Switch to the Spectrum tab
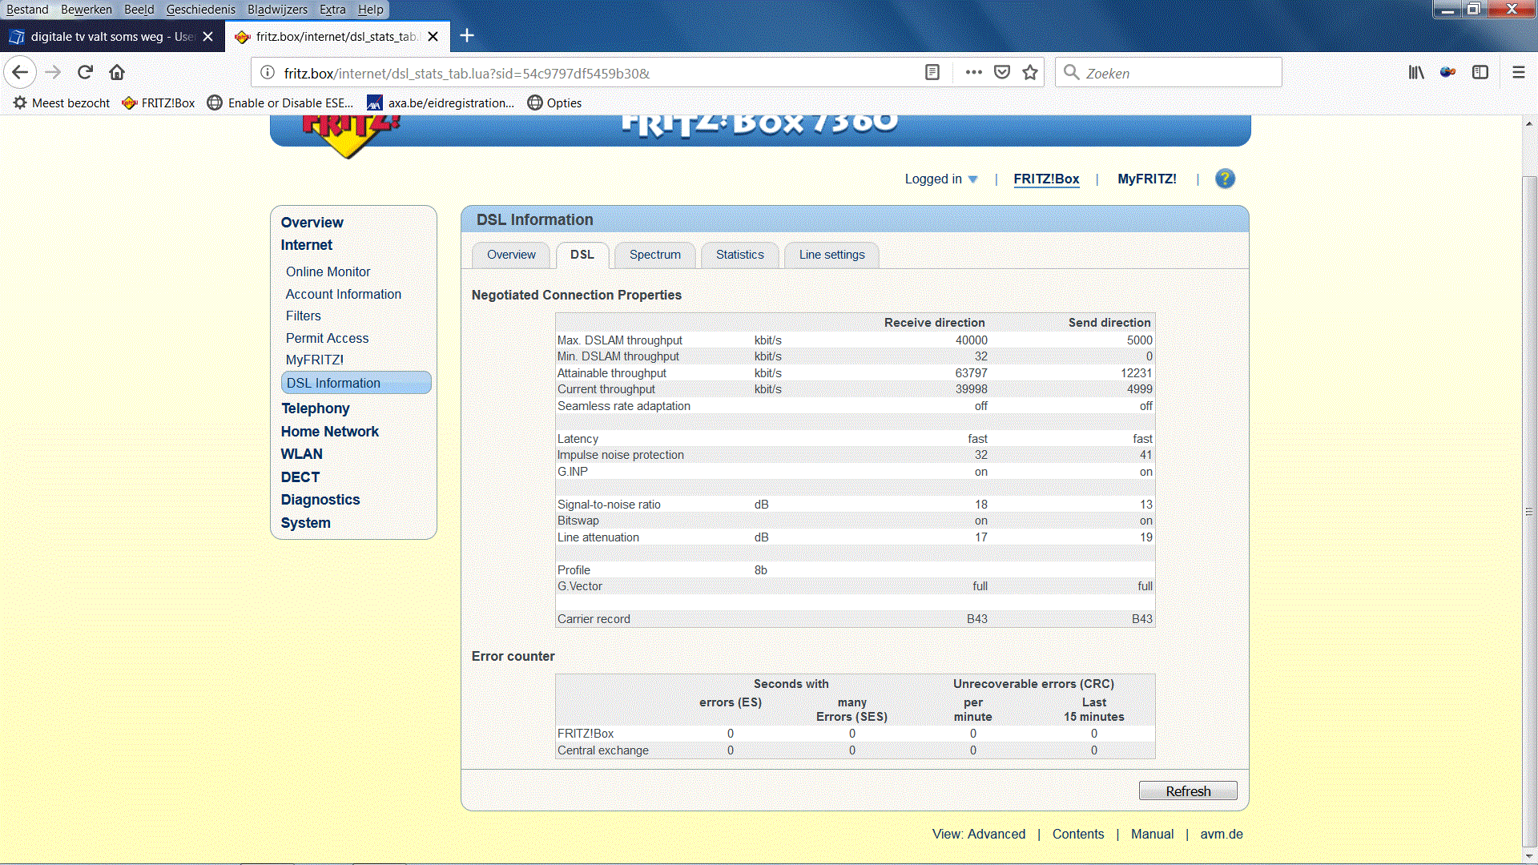The height and width of the screenshot is (865, 1538). click(x=654, y=255)
